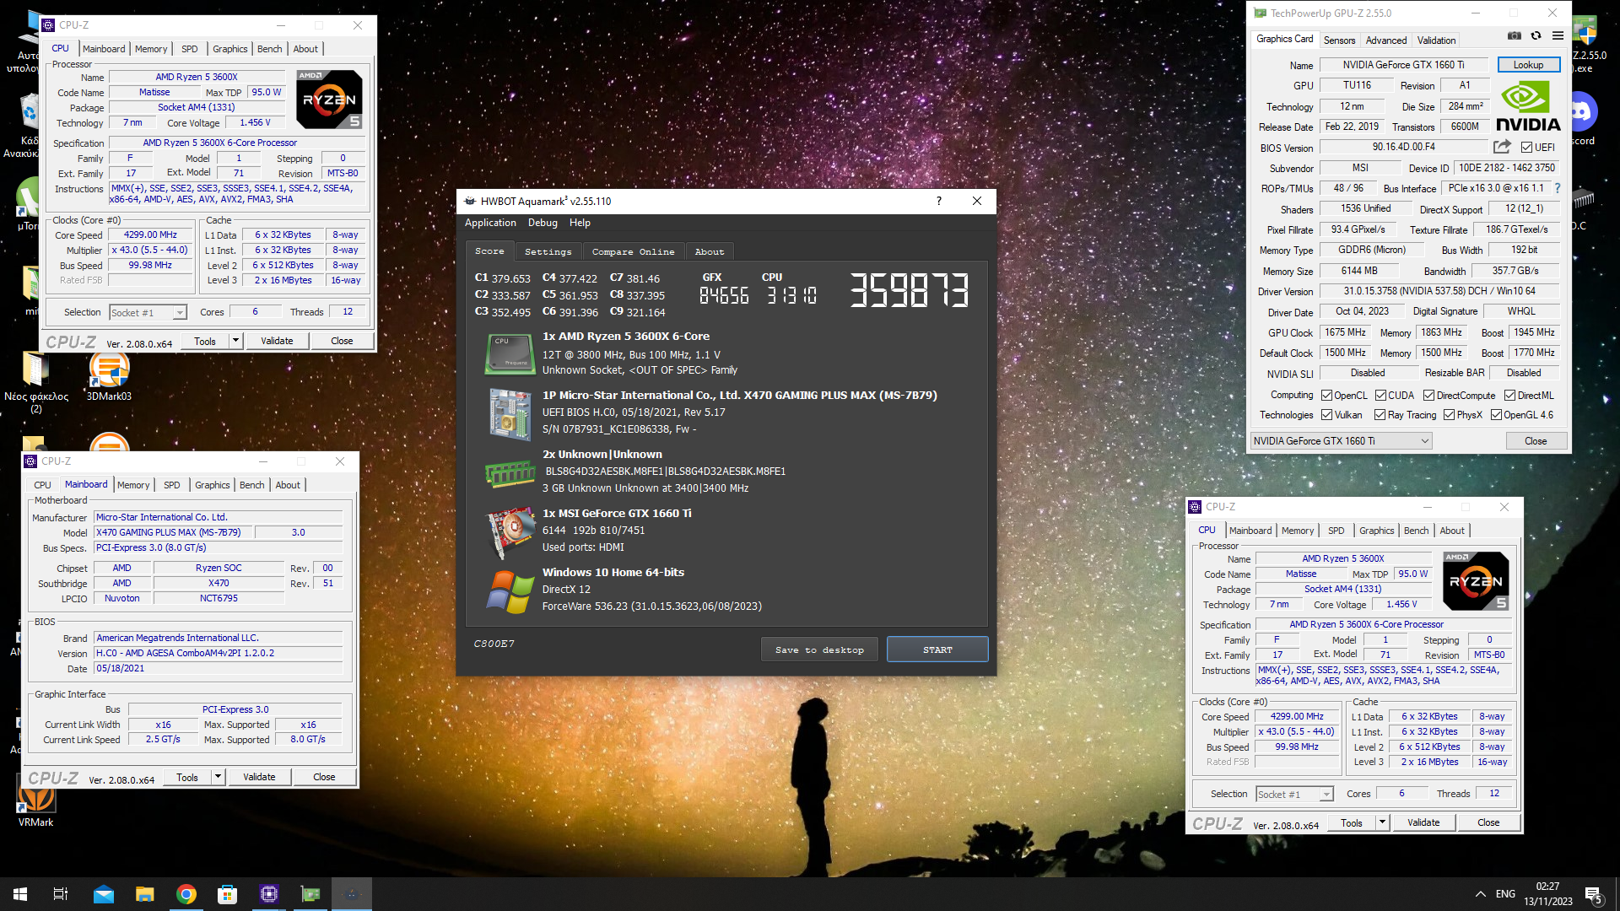Expand Tools arrow in bottom-right CPU-Z
The image size is (1620, 911).
1382,822
